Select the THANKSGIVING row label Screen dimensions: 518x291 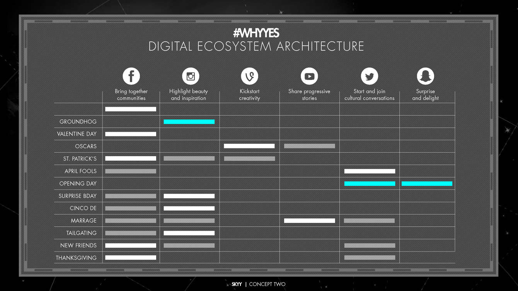pyautogui.click(x=76, y=258)
